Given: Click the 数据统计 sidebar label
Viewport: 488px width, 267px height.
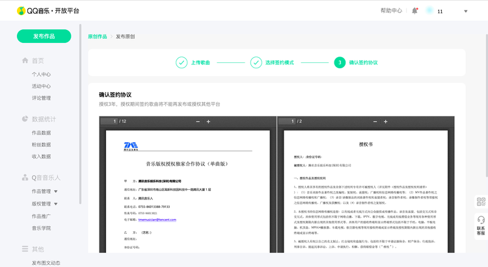Looking at the screenshot, I should point(44,119).
